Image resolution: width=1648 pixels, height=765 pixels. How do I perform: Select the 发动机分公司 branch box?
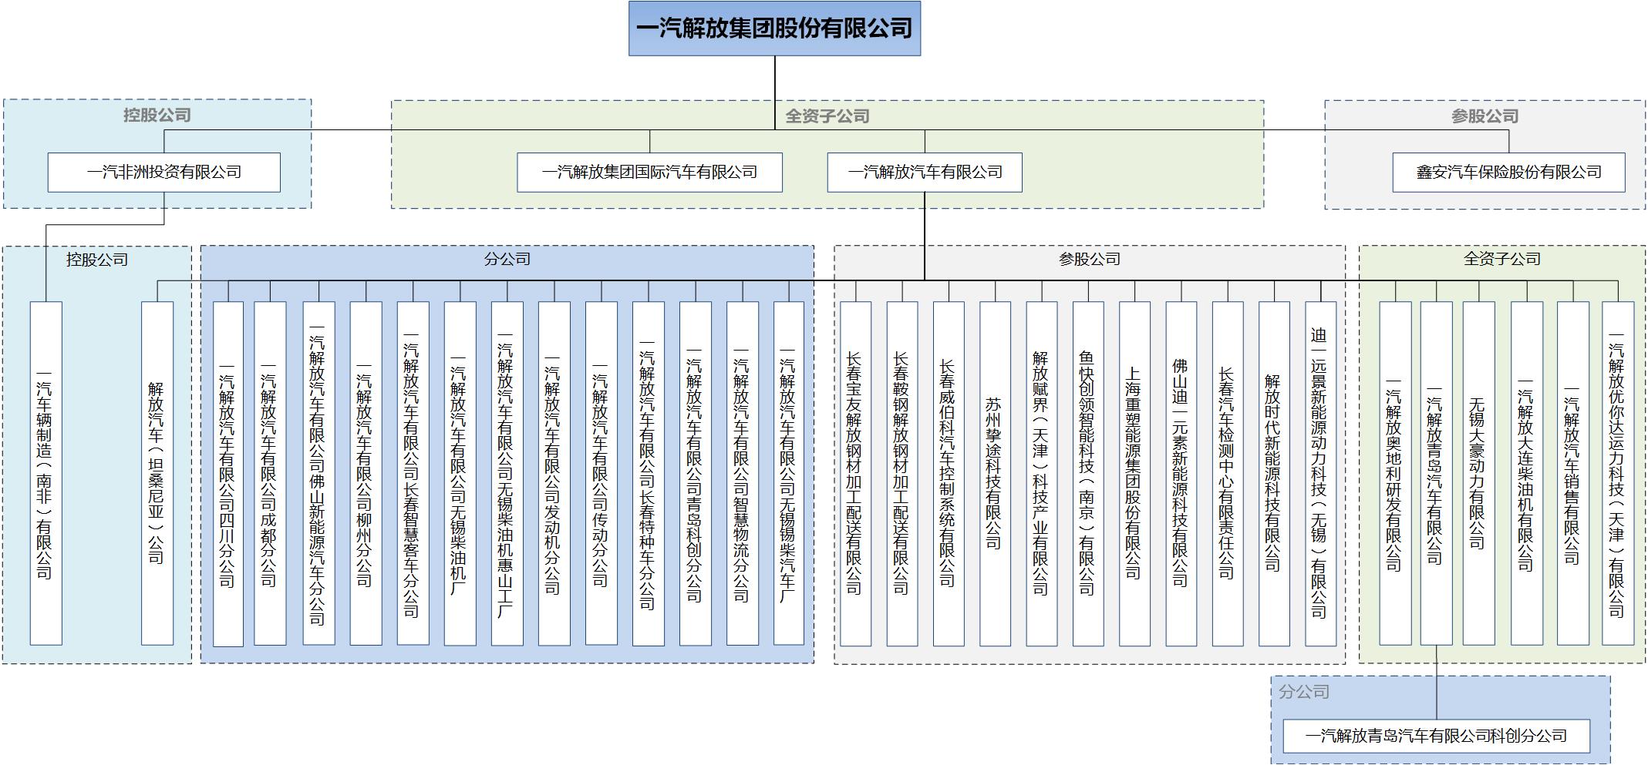click(554, 473)
